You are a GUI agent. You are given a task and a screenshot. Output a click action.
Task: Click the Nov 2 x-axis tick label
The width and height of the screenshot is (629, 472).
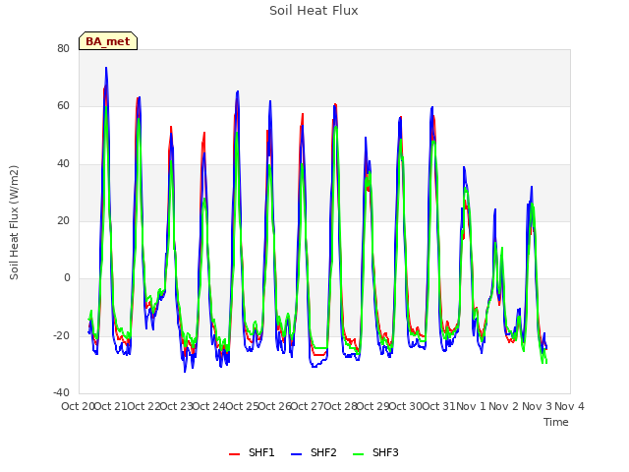(503, 406)
